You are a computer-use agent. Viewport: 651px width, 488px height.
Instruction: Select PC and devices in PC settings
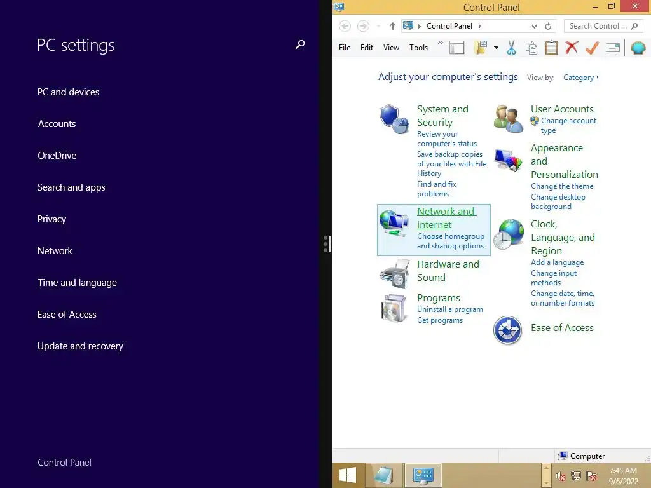68,92
